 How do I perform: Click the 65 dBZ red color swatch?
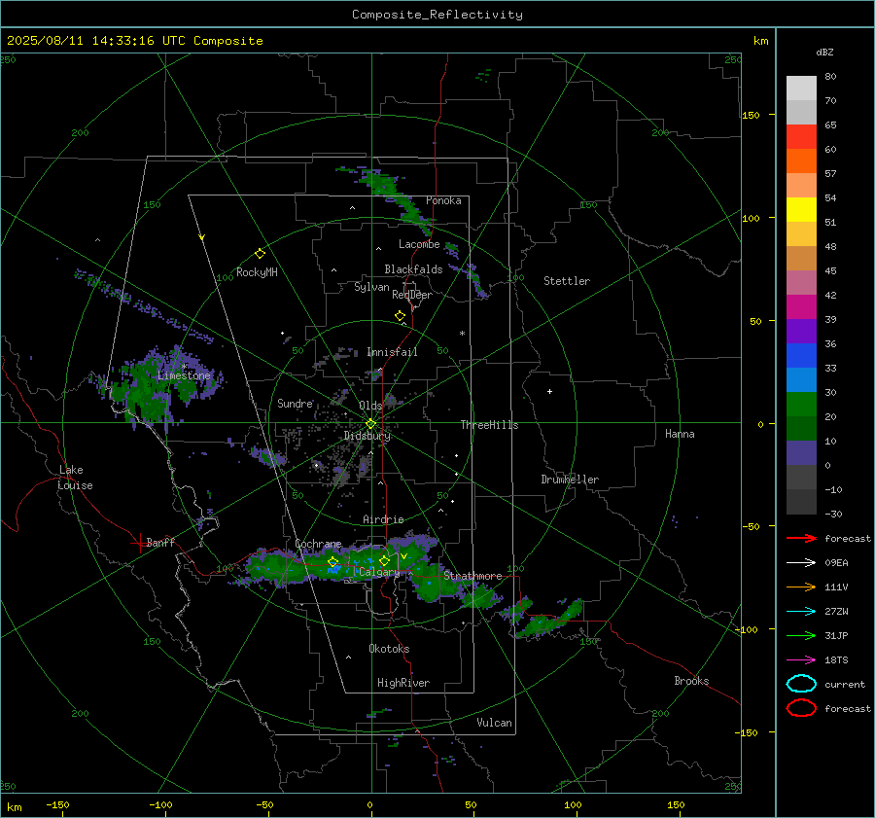point(801,137)
